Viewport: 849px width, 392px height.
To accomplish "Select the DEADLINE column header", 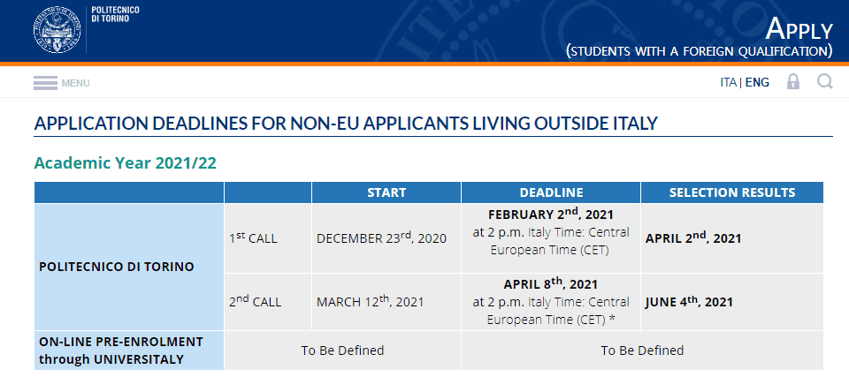I will [551, 192].
